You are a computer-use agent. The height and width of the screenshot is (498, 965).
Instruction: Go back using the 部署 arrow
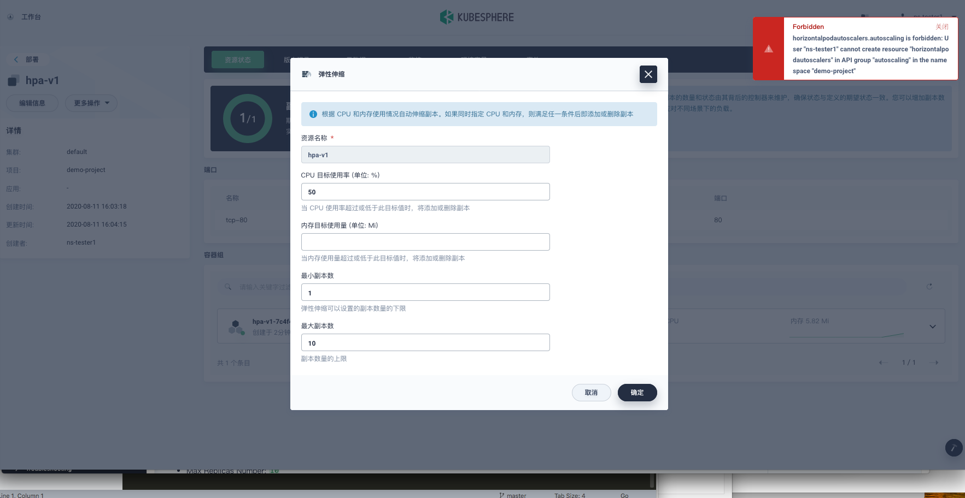pos(16,60)
